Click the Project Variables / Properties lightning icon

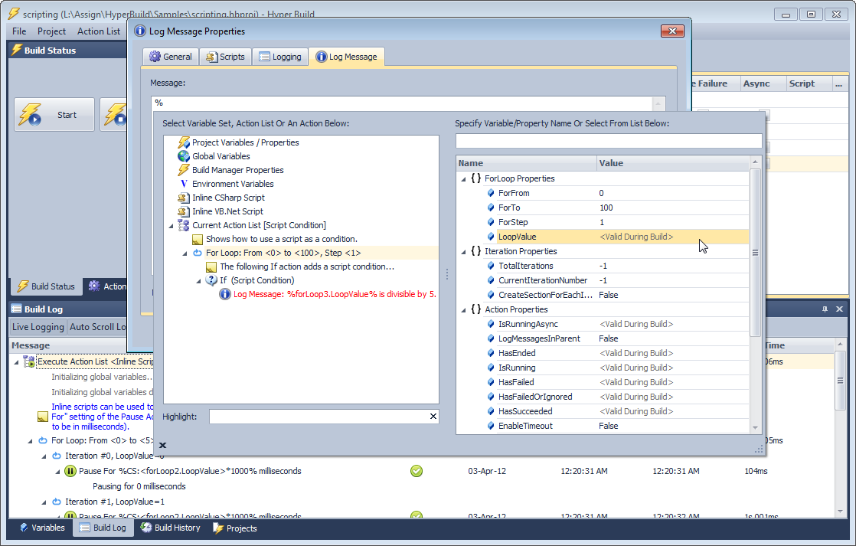pos(184,142)
